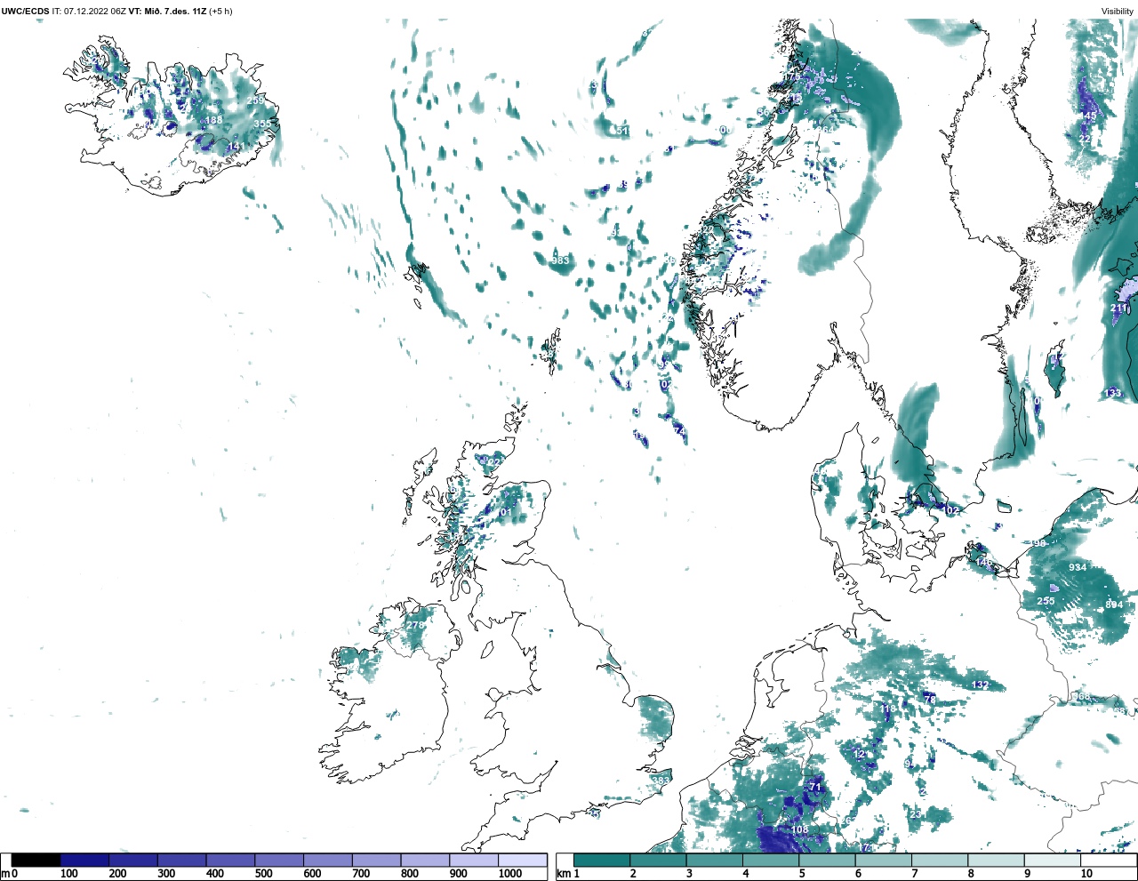
Task: Click the '211' value at the right edge
Action: click(1118, 308)
